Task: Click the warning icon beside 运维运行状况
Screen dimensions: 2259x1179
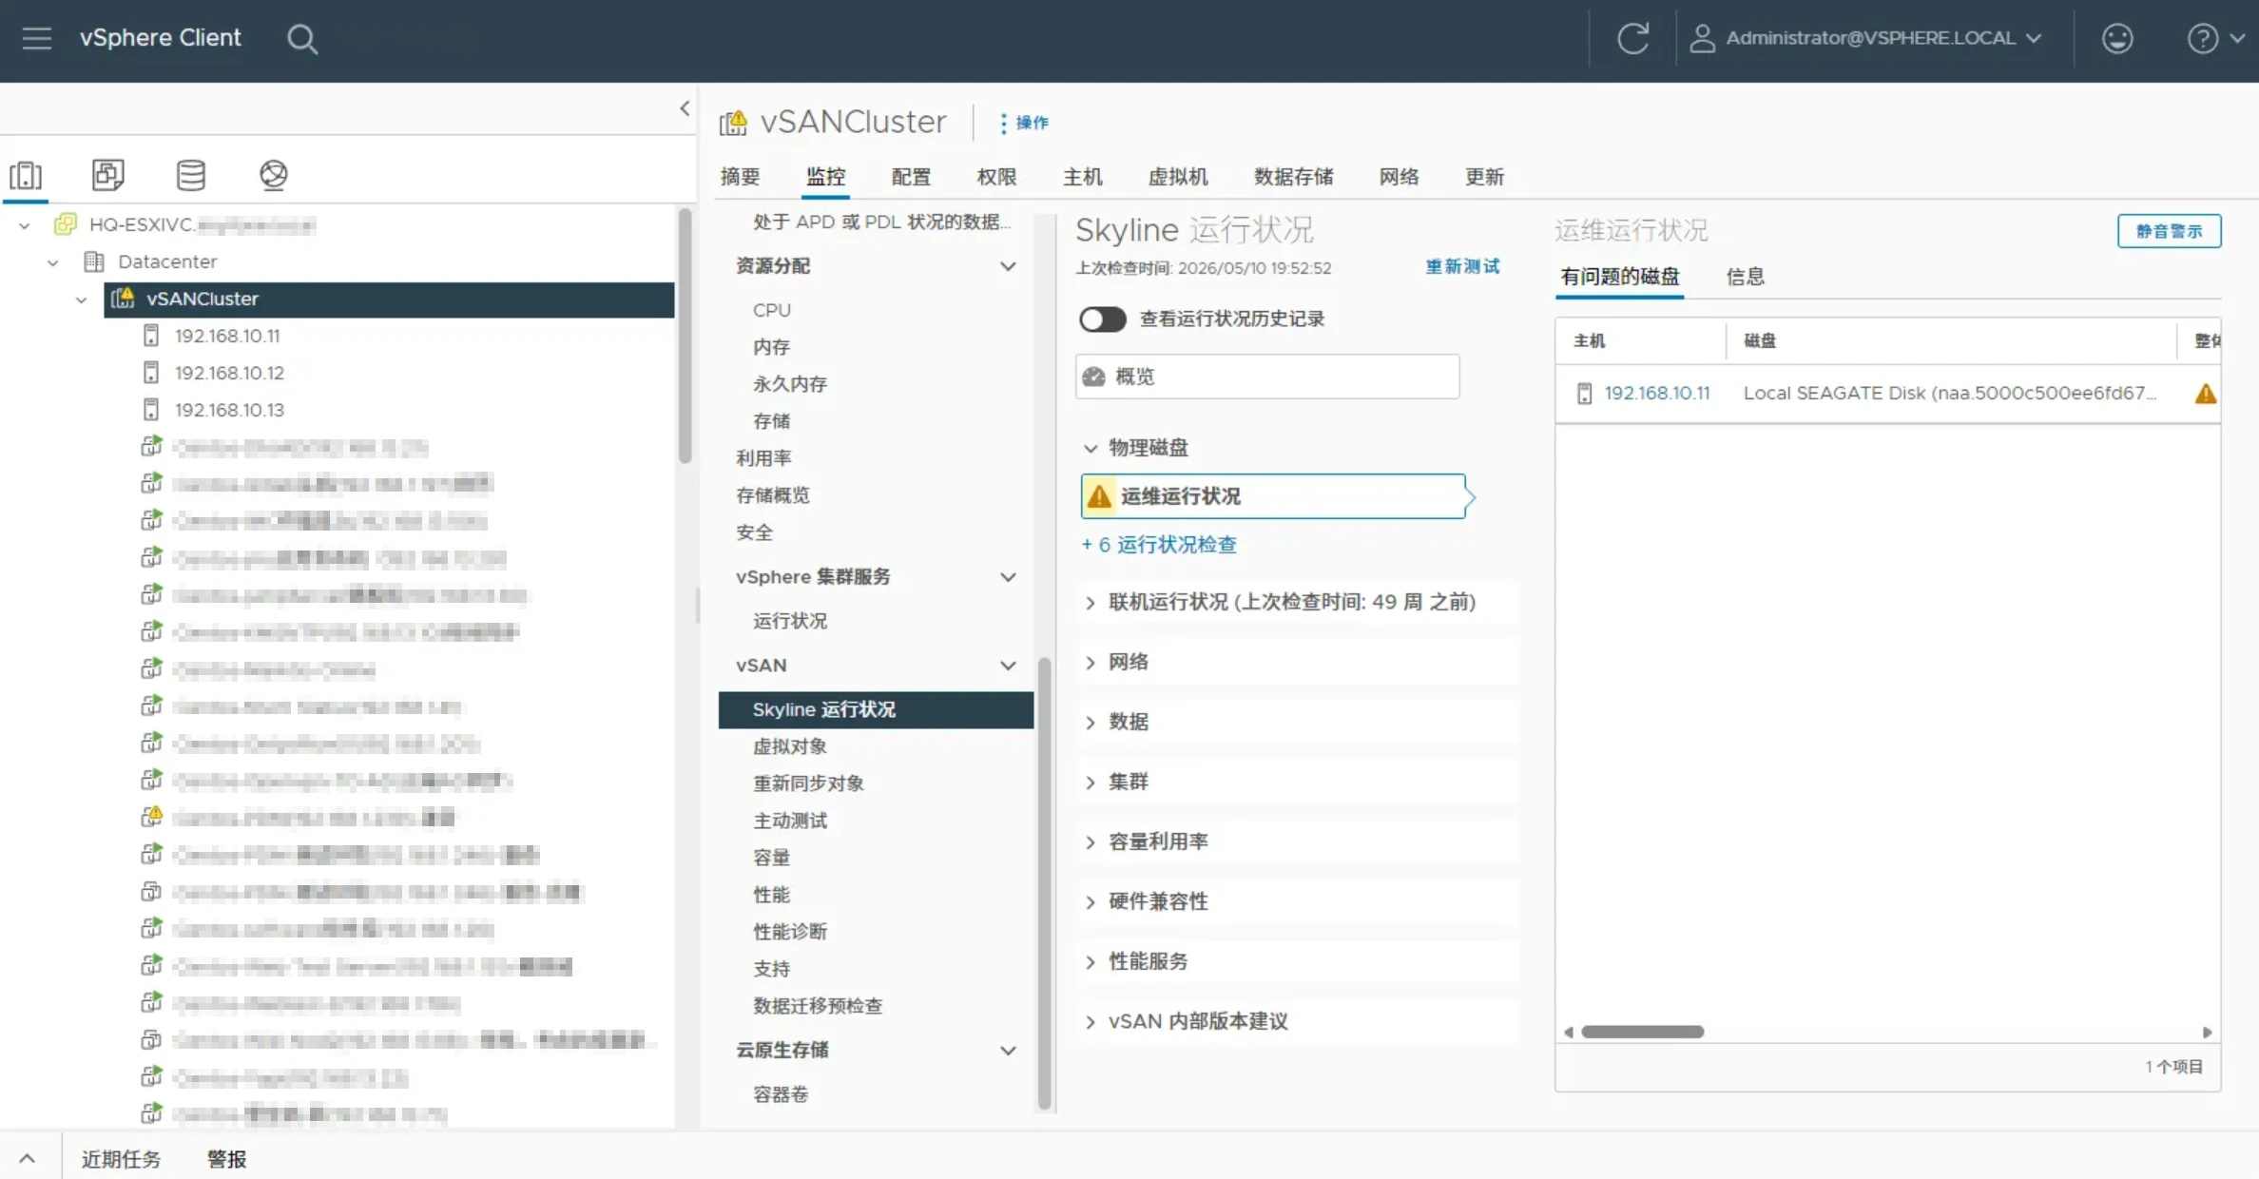Action: [1099, 496]
